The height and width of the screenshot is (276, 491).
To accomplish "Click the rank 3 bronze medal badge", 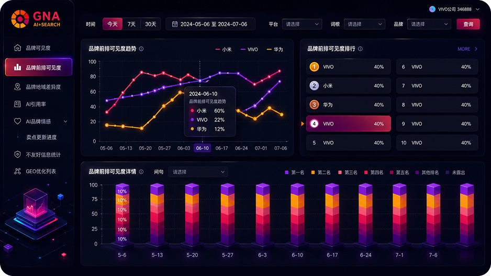I will (x=314, y=105).
